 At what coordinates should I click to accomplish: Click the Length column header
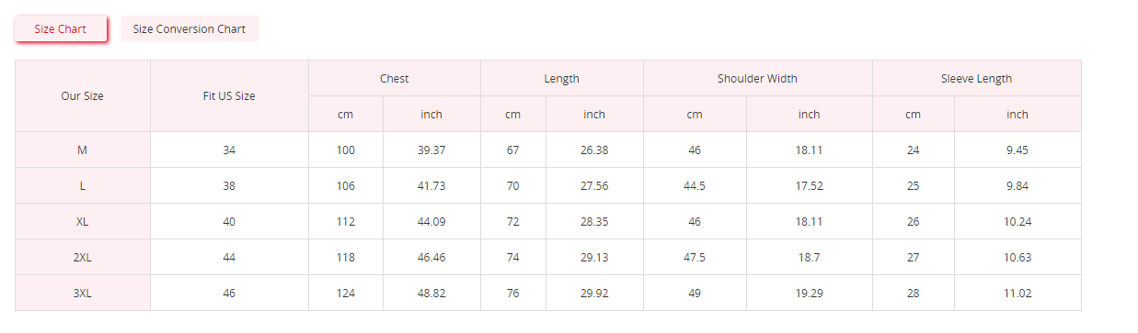click(x=562, y=79)
